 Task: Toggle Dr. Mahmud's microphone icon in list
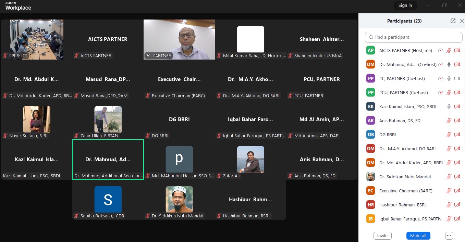(x=449, y=65)
